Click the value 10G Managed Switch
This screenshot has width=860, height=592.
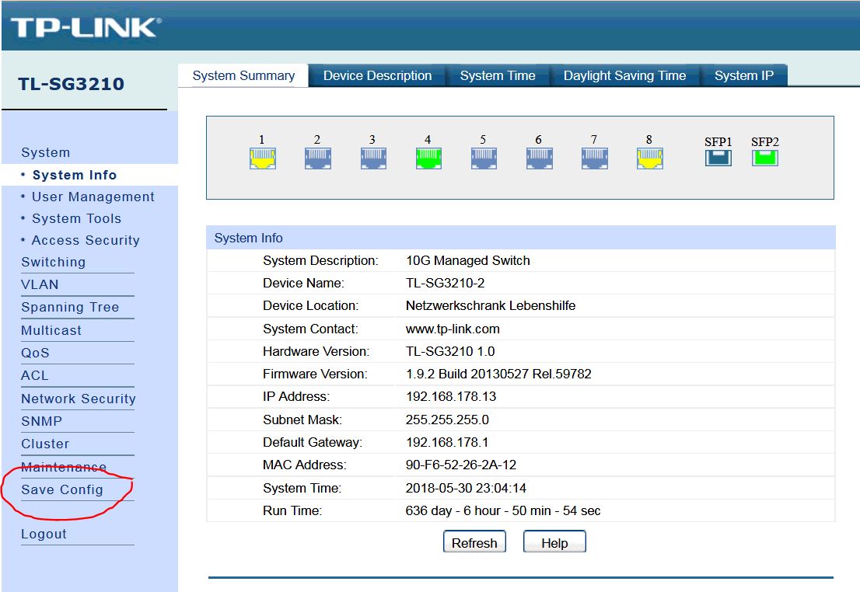click(468, 260)
